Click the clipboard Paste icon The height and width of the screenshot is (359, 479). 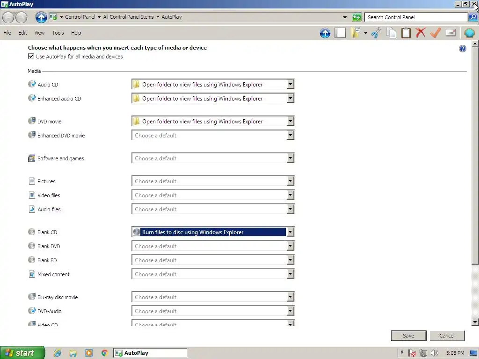[x=406, y=33]
